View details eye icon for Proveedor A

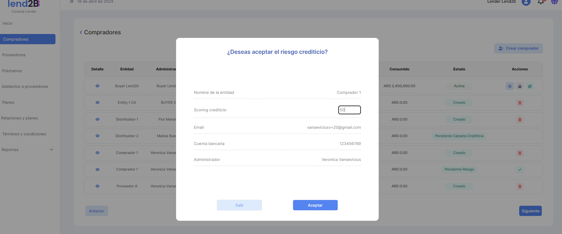pos(97,186)
